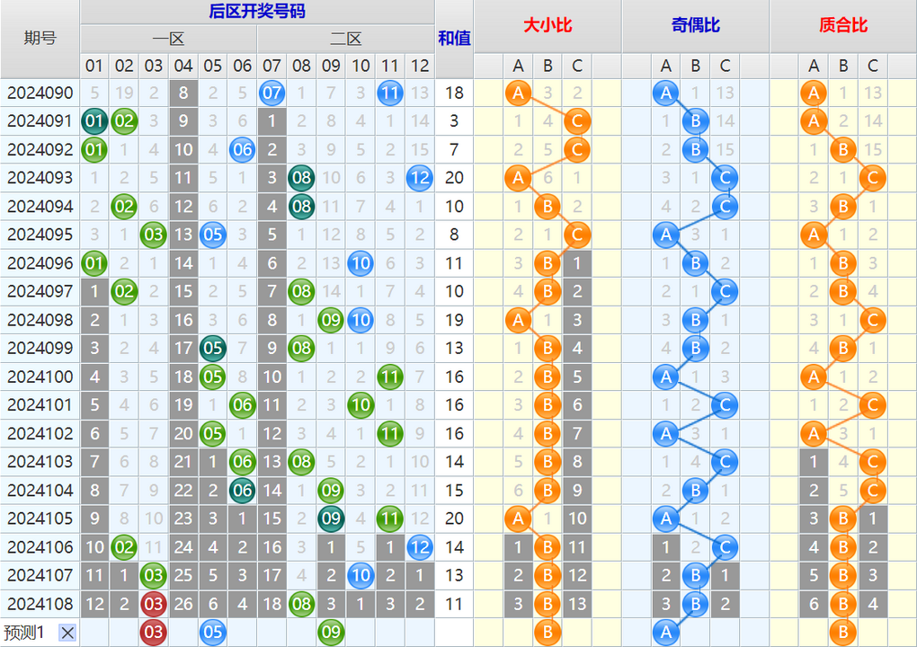The width and height of the screenshot is (917, 647).
Task: Select blue ball 10 in row 2024096
Action: point(361,263)
